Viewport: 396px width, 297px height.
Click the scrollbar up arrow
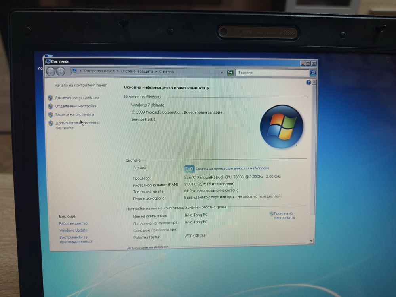[314, 82]
